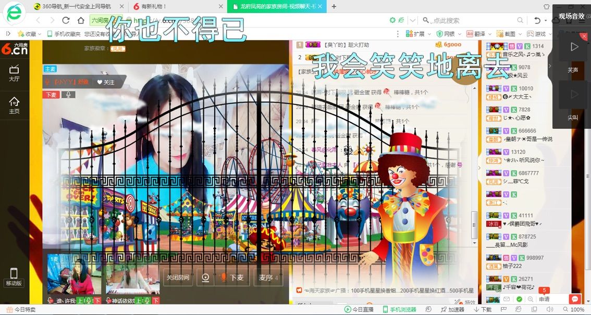
Task: Close the 现场音效 sound effects panel
Action: pyautogui.click(x=584, y=36)
